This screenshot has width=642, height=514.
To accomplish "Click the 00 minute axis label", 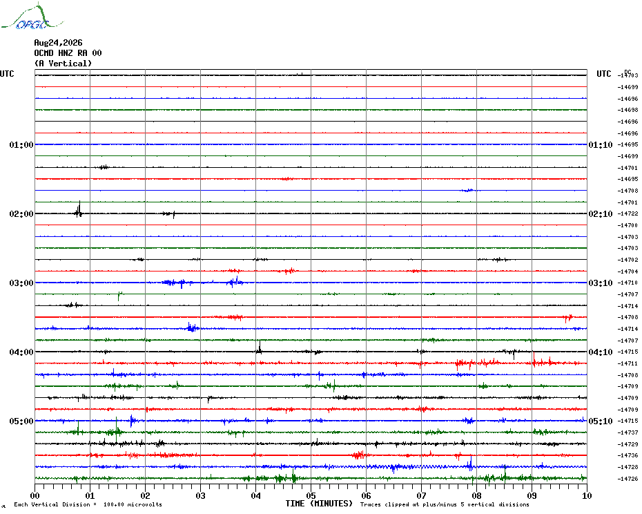I will [x=35, y=495].
